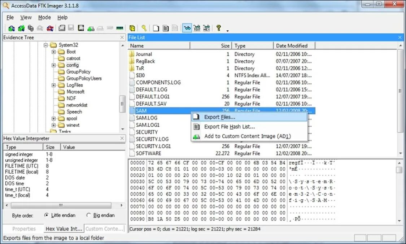Click the Evidence Tree vertical scrollbar thumb

(x=122, y=104)
